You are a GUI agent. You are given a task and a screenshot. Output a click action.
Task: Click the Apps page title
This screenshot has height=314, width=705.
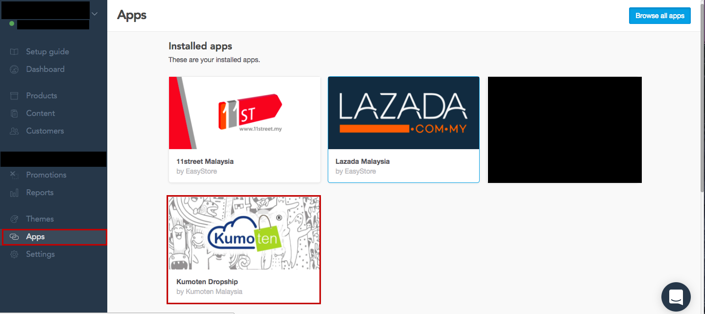point(132,15)
